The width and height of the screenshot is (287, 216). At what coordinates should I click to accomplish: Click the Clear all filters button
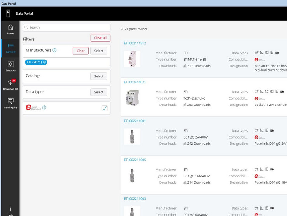[x=100, y=38]
